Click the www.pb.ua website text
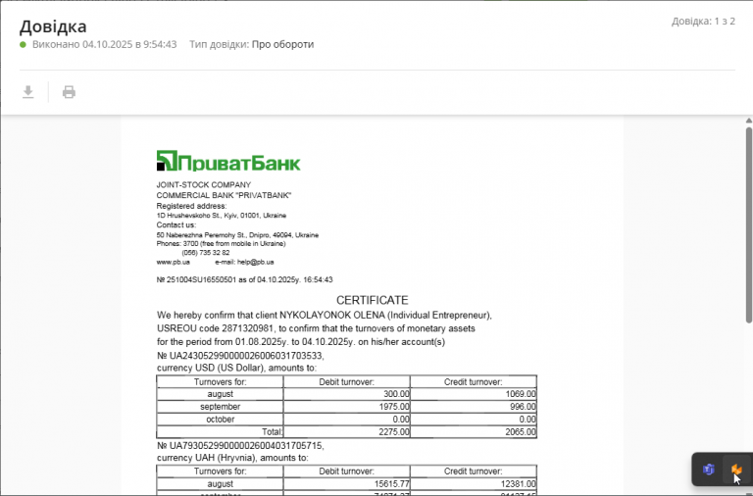The height and width of the screenshot is (496, 753). pos(173,262)
